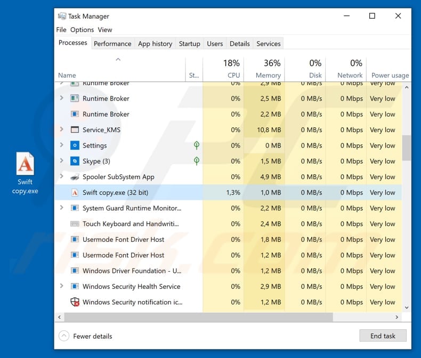Open the Swift copy.exe desktop shortcut icon
This screenshot has width=421, height=358.
click(x=25, y=164)
